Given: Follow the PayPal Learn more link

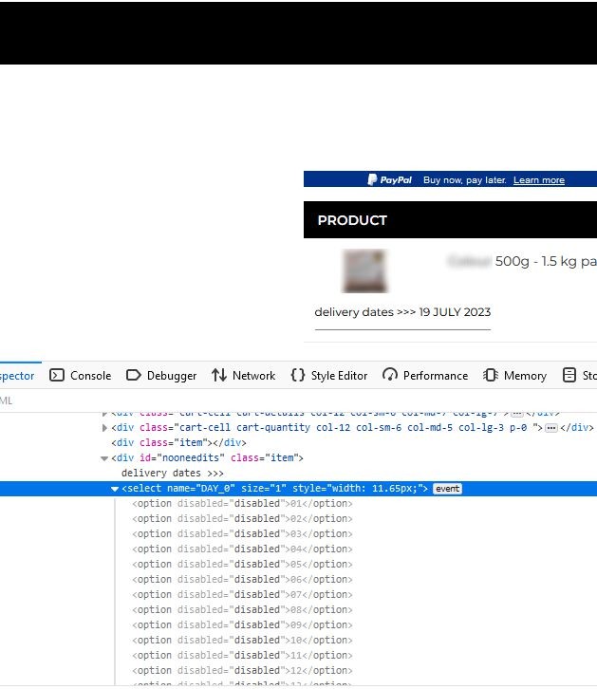Looking at the screenshot, I should click(539, 180).
